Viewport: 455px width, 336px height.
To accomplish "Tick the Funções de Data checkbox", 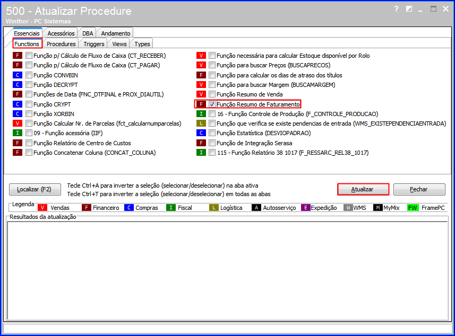I will point(29,94).
